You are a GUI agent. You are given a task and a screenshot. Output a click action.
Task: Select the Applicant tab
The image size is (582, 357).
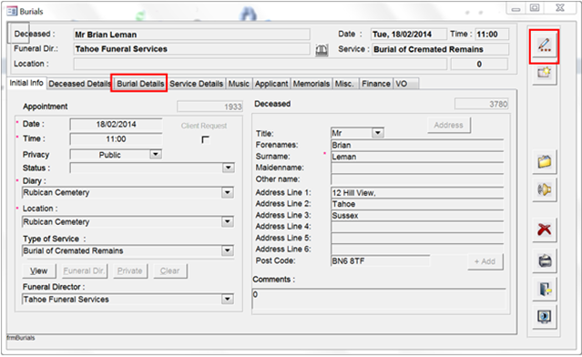[x=271, y=84]
